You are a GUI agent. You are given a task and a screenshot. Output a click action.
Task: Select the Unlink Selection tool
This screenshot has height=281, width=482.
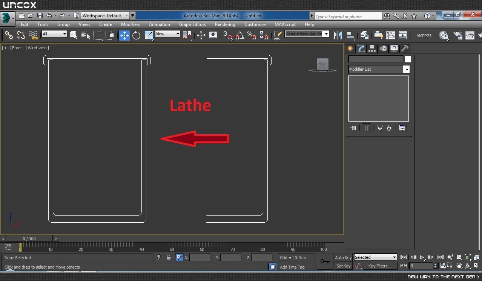point(21,35)
